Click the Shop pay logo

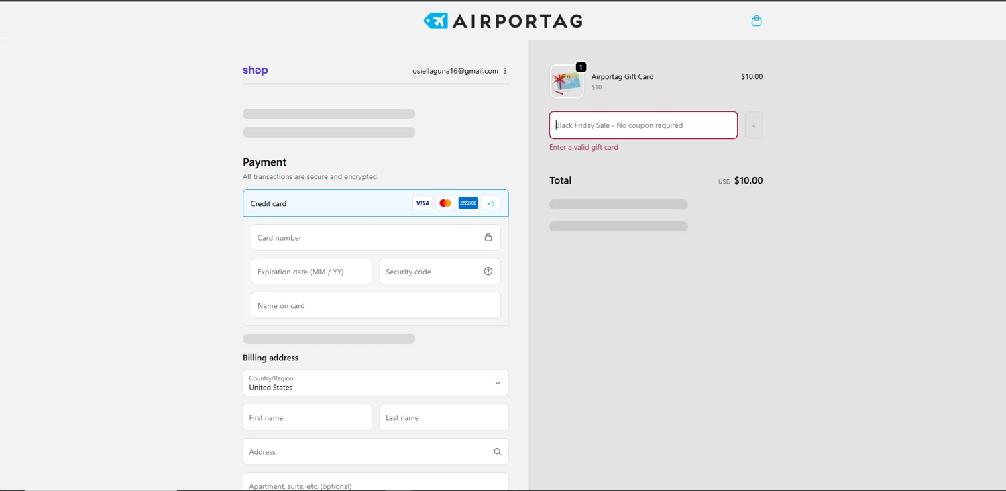pos(256,70)
